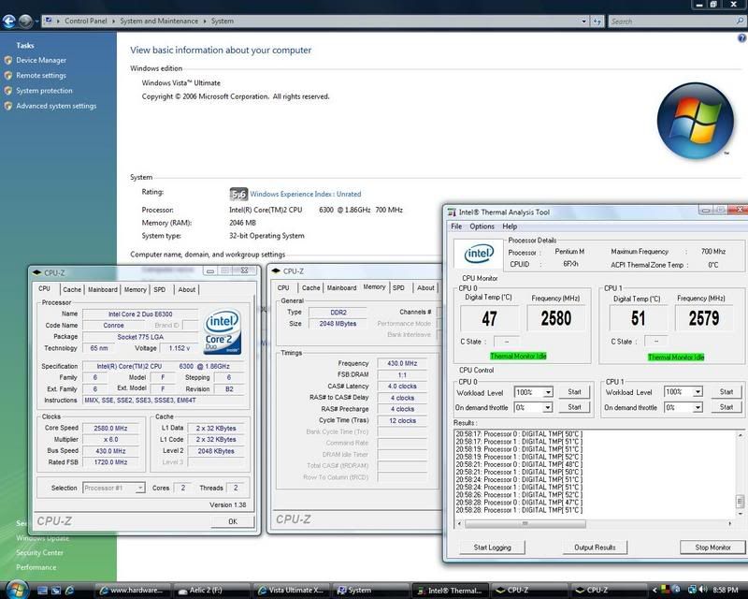Click the shield icon beside Advanced system settings
This screenshot has width=748, height=599.
point(7,106)
